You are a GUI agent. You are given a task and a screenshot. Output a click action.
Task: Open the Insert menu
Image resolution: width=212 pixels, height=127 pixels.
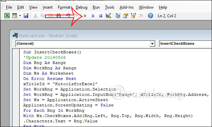coord(48,7)
